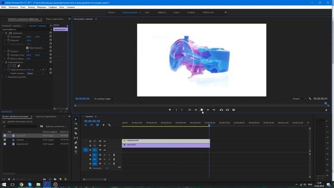This screenshot has height=188, width=334.
Task: Toggle visibility eye of track V3
Action: coord(104,142)
